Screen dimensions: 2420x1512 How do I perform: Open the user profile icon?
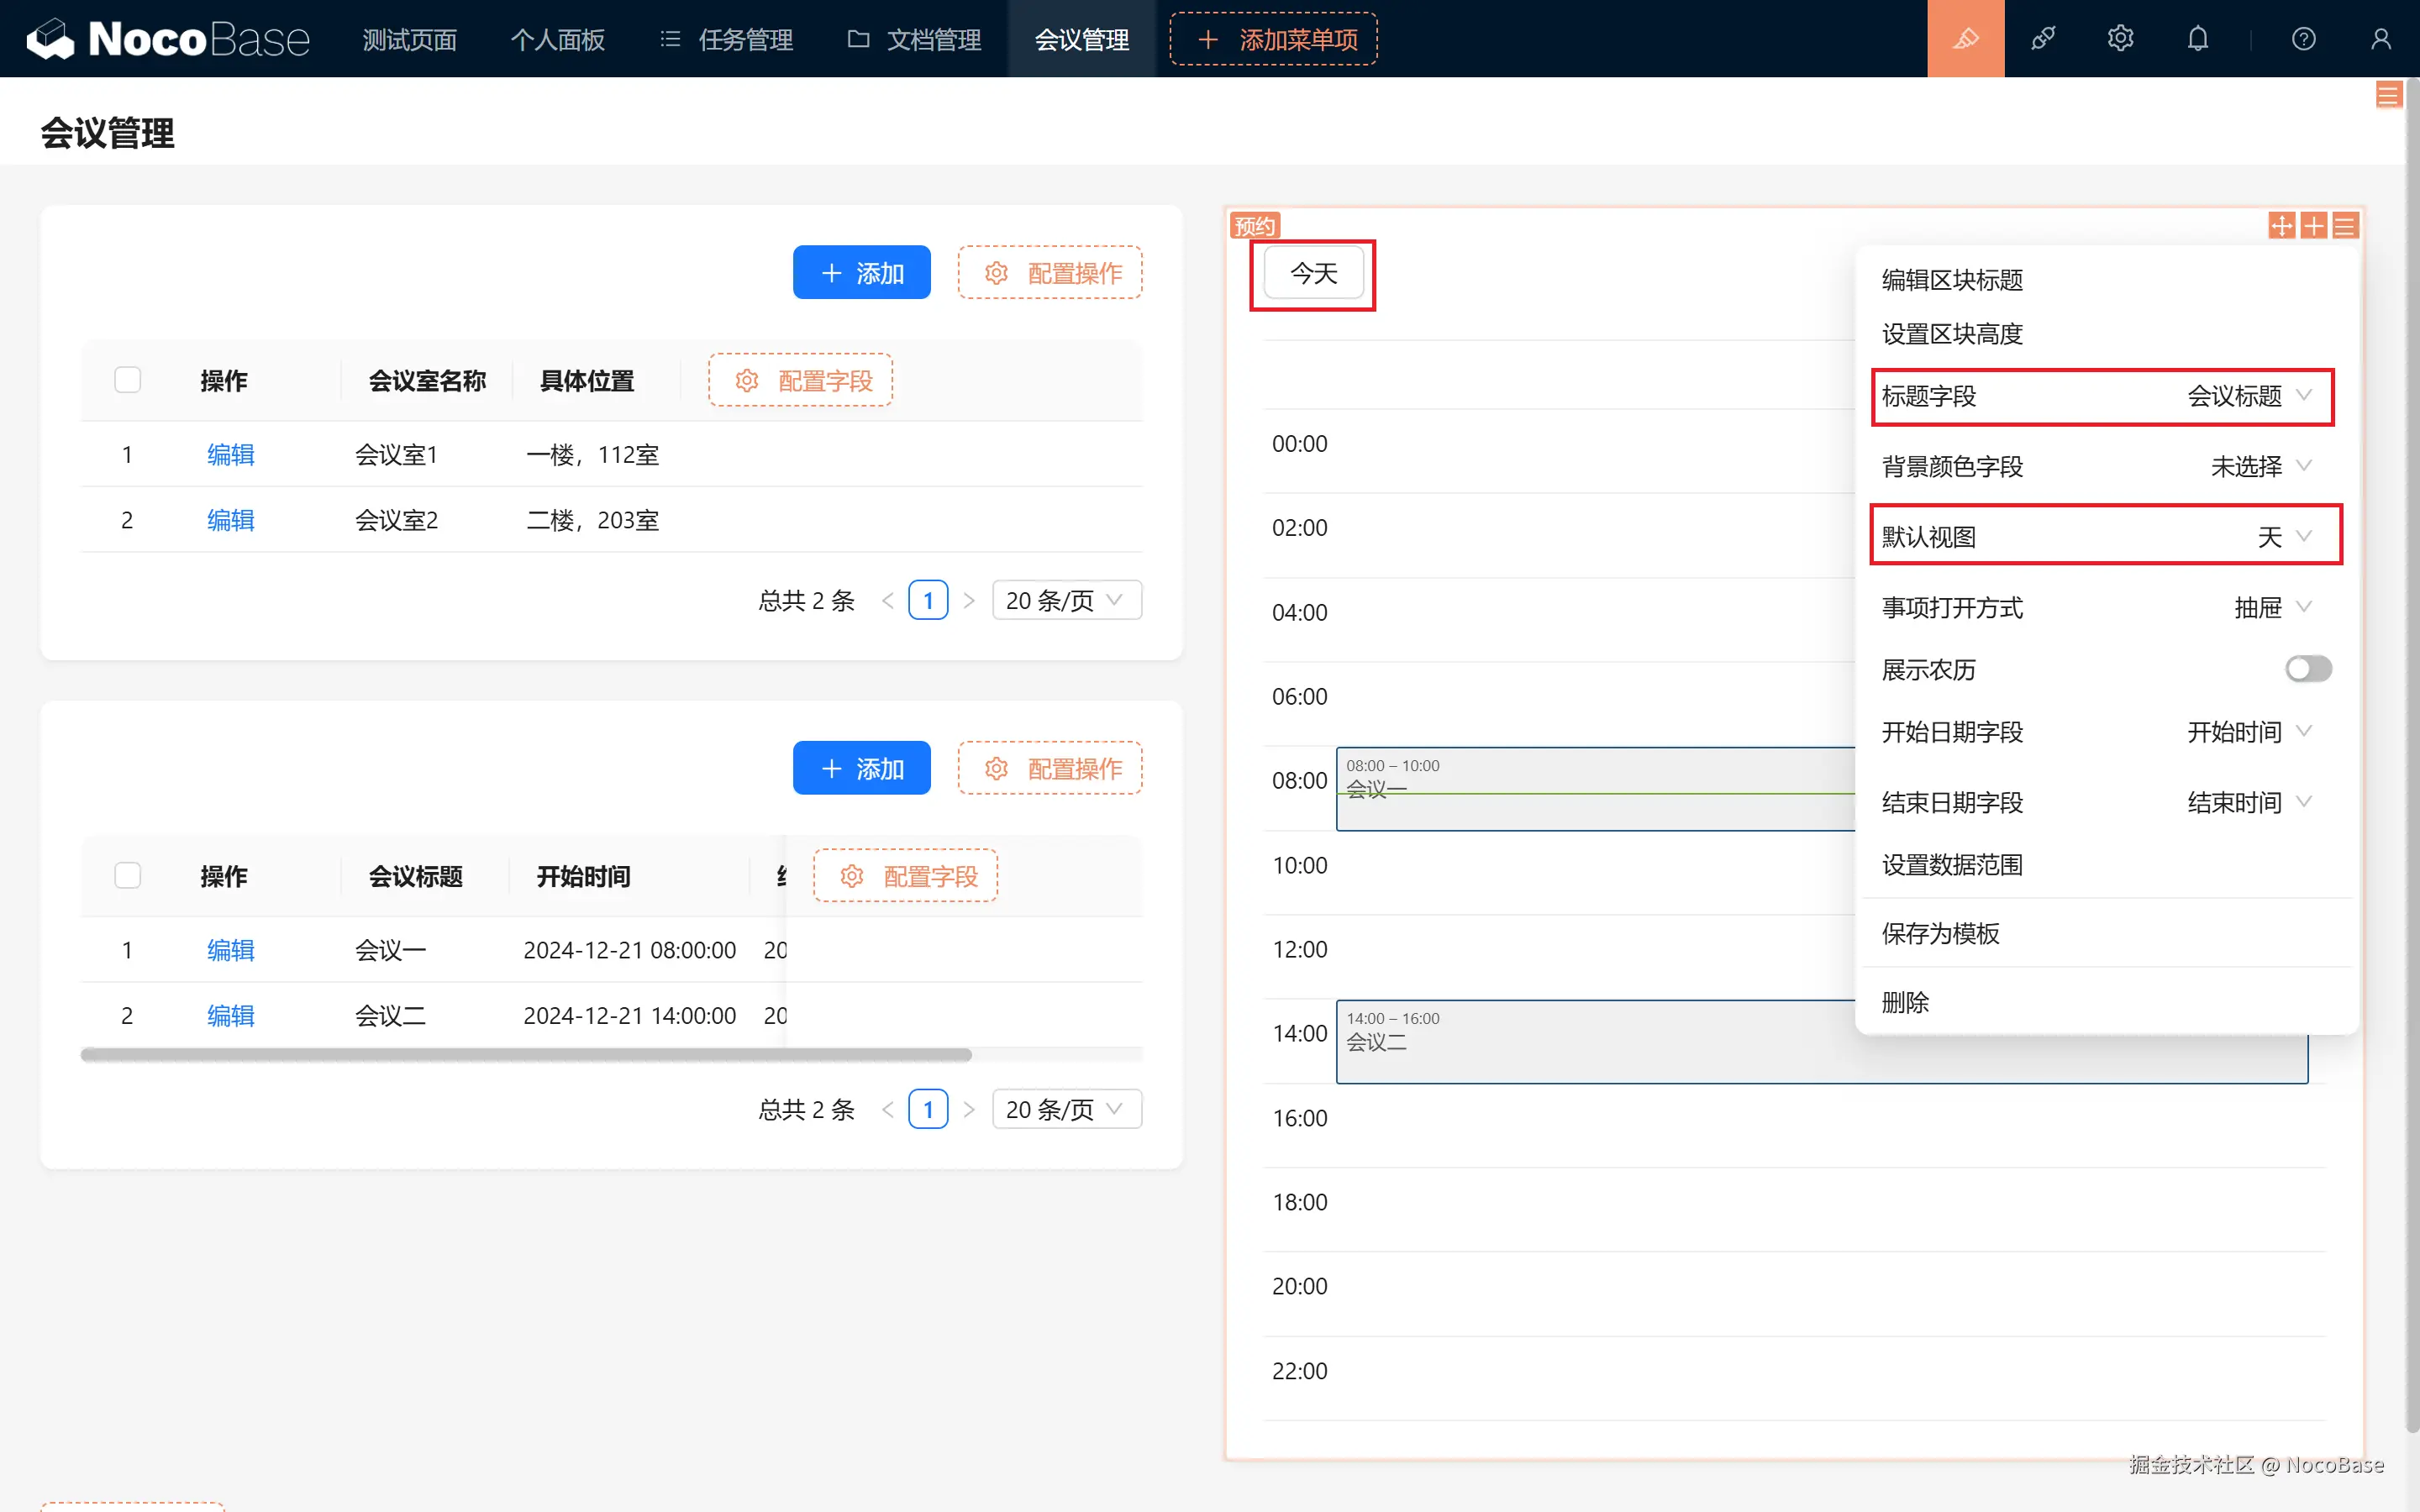pyautogui.click(x=2380, y=39)
